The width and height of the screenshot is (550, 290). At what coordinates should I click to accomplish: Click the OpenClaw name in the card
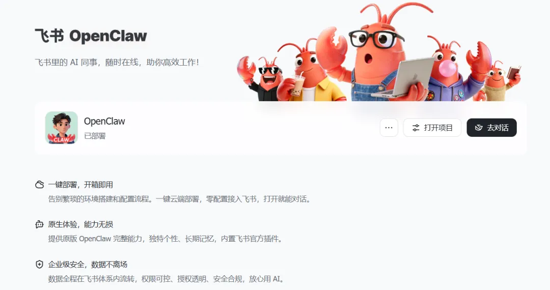[104, 121]
